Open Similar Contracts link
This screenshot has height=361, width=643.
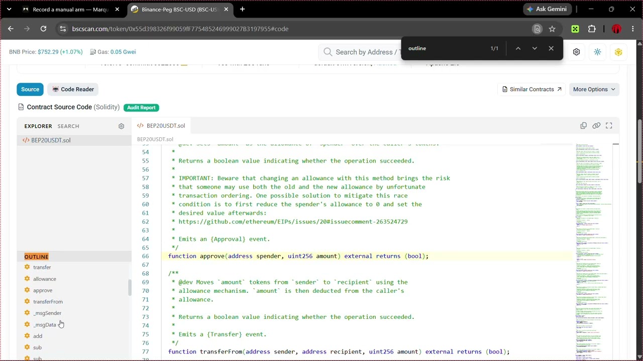pyautogui.click(x=531, y=89)
